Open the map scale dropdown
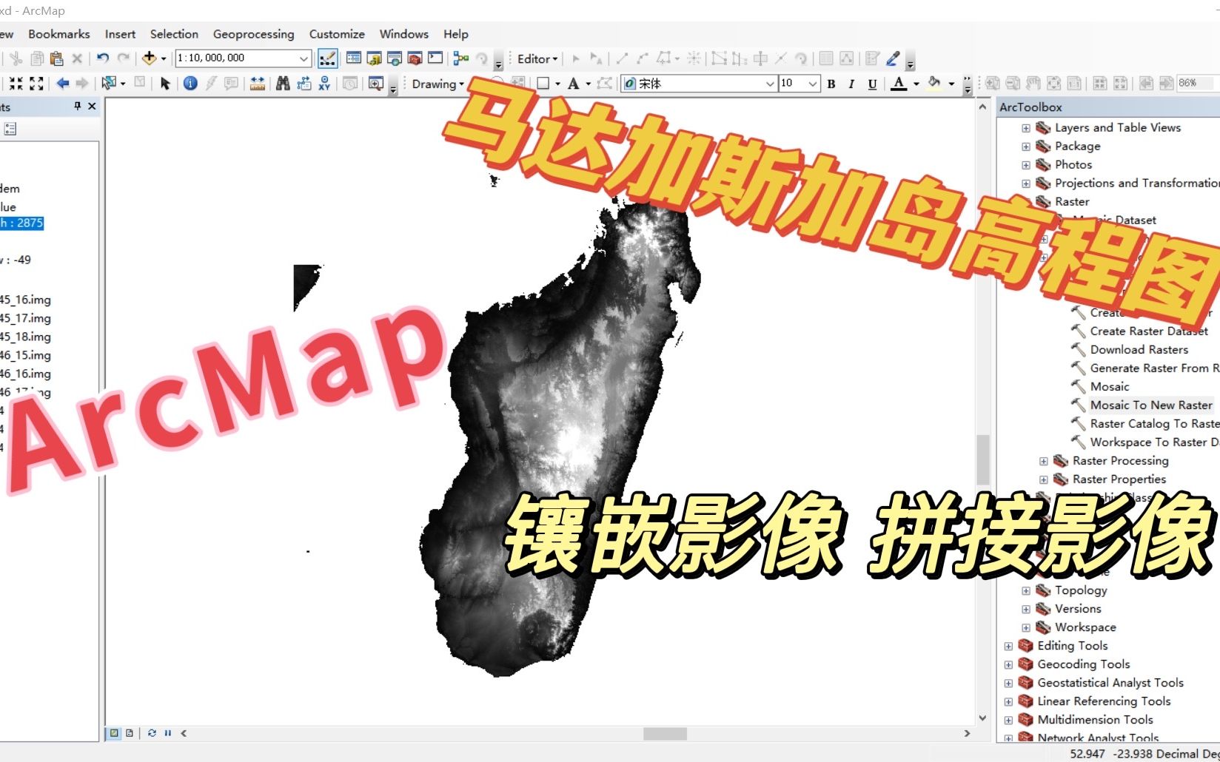 point(302,58)
